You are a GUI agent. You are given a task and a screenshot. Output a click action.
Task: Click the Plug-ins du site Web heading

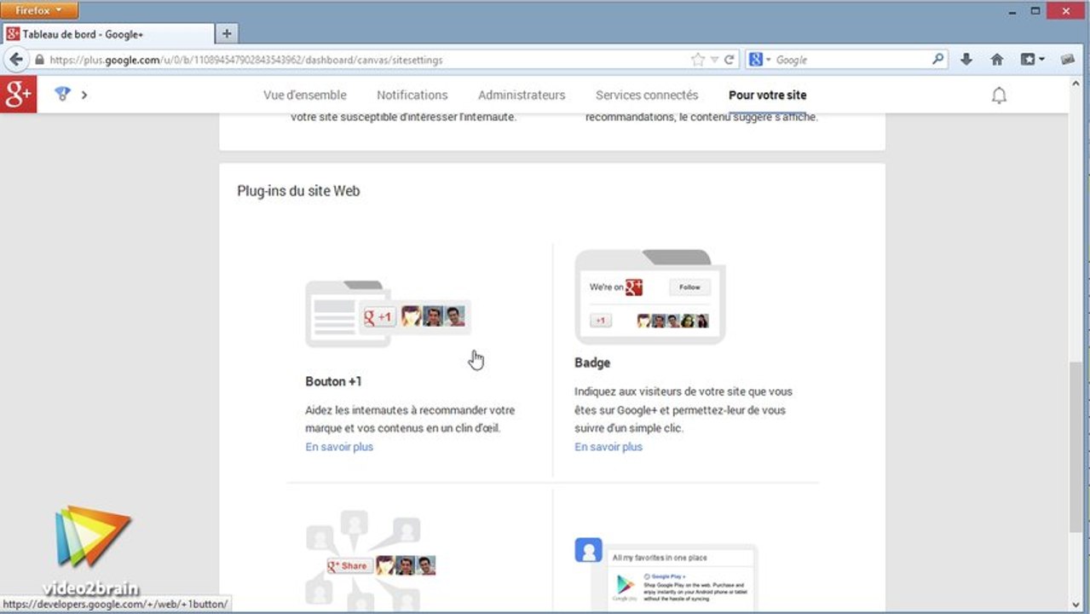[x=298, y=191]
